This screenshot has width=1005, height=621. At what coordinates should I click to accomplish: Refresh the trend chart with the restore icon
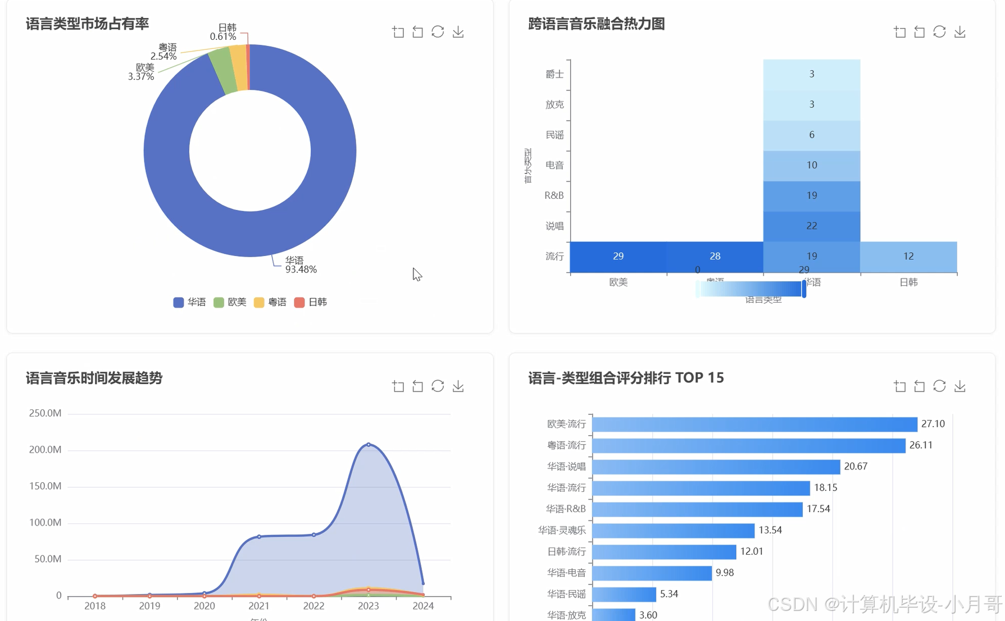pos(417,386)
